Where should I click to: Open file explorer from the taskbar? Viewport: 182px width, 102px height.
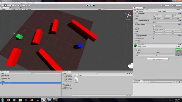(x=20, y=100)
